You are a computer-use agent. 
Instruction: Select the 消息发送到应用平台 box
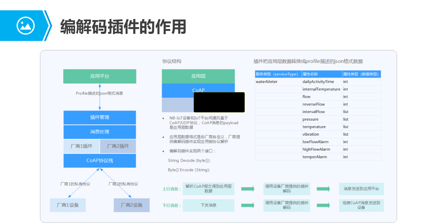[361, 189]
